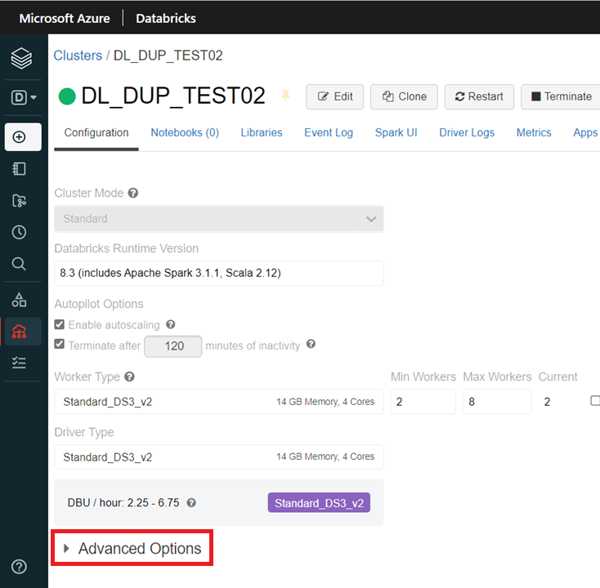Switch to the Event Log tab
This screenshot has height=588, width=600.
click(329, 132)
